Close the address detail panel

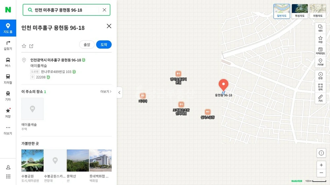coord(109,26)
